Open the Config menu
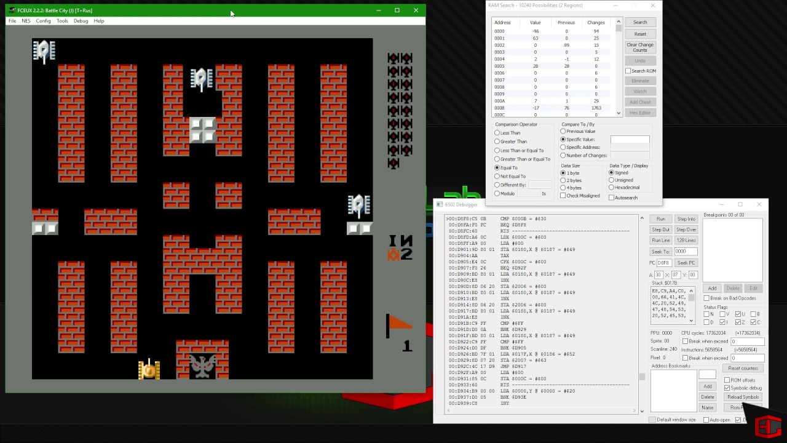This screenshot has width=787, height=443. [43, 21]
